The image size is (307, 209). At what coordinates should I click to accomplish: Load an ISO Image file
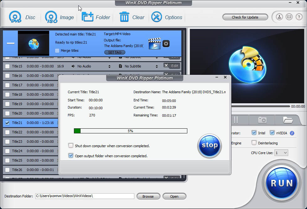51,17
